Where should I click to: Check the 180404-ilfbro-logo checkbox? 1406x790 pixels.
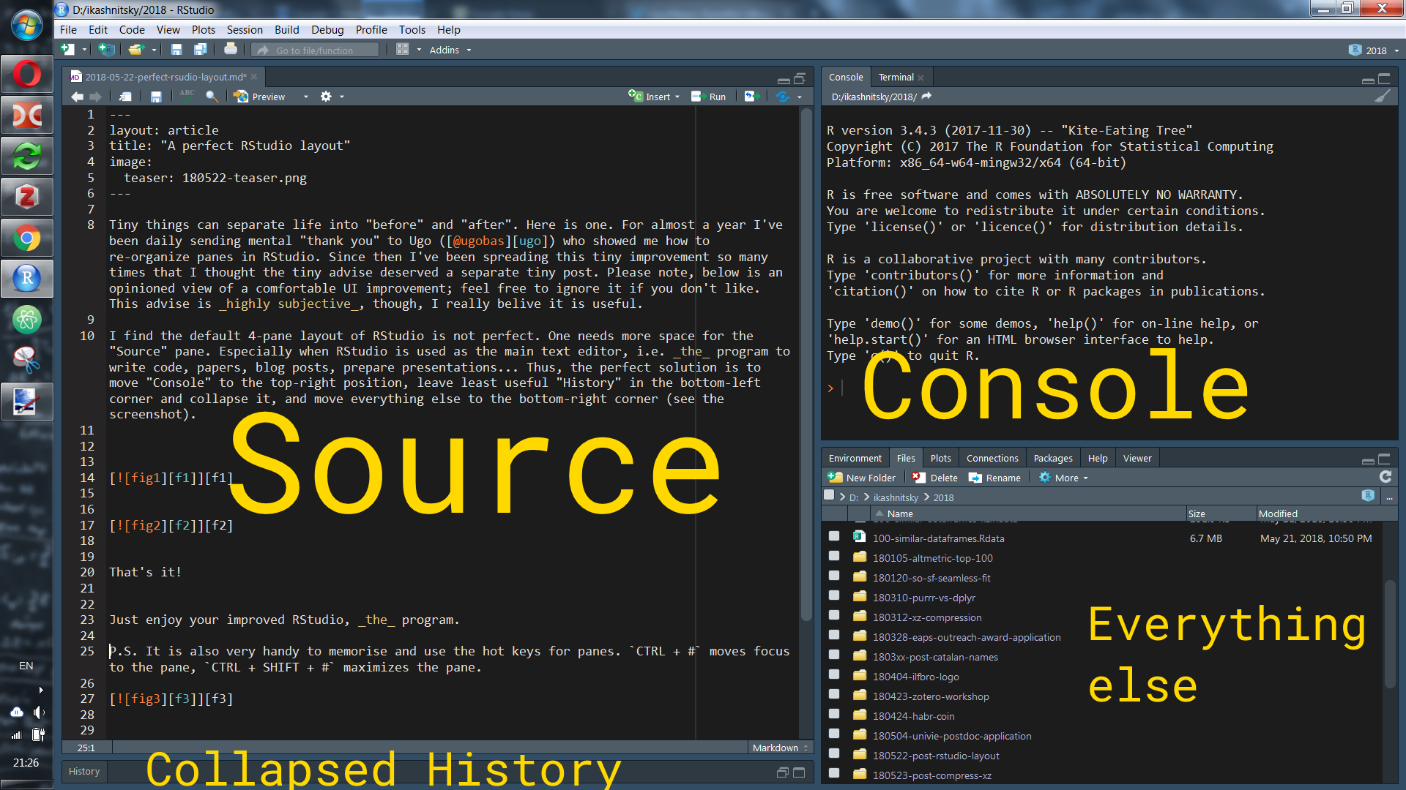tap(834, 674)
